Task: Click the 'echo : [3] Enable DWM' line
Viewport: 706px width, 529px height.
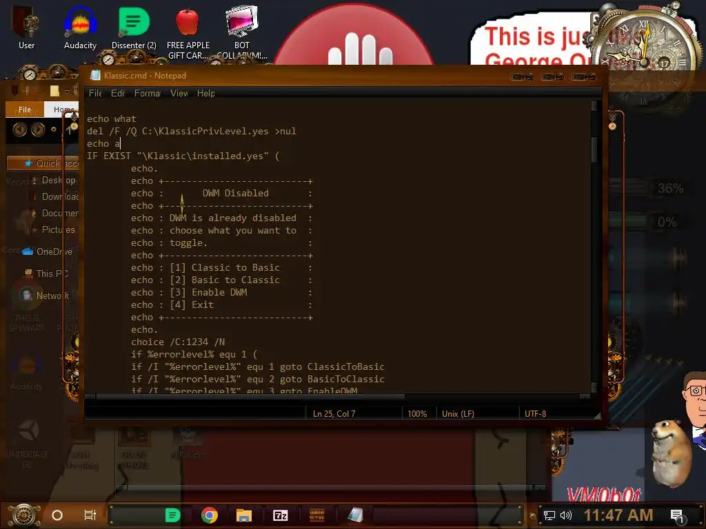Action: [221, 292]
